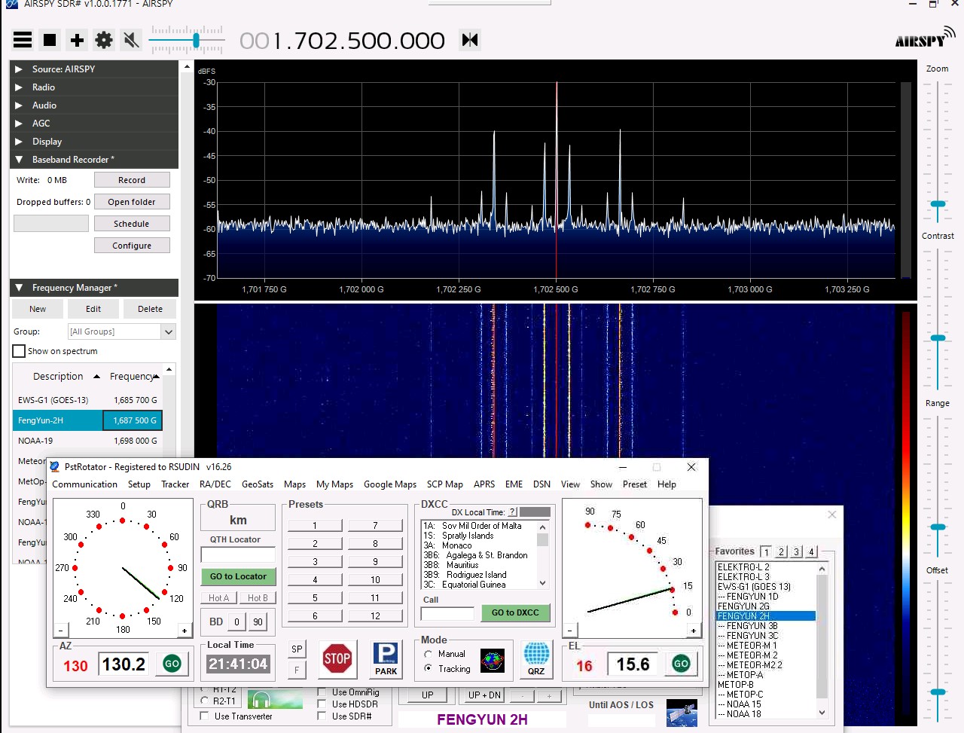Click the AIRSPY logo
The width and height of the screenshot is (964, 733).
tap(925, 37)
